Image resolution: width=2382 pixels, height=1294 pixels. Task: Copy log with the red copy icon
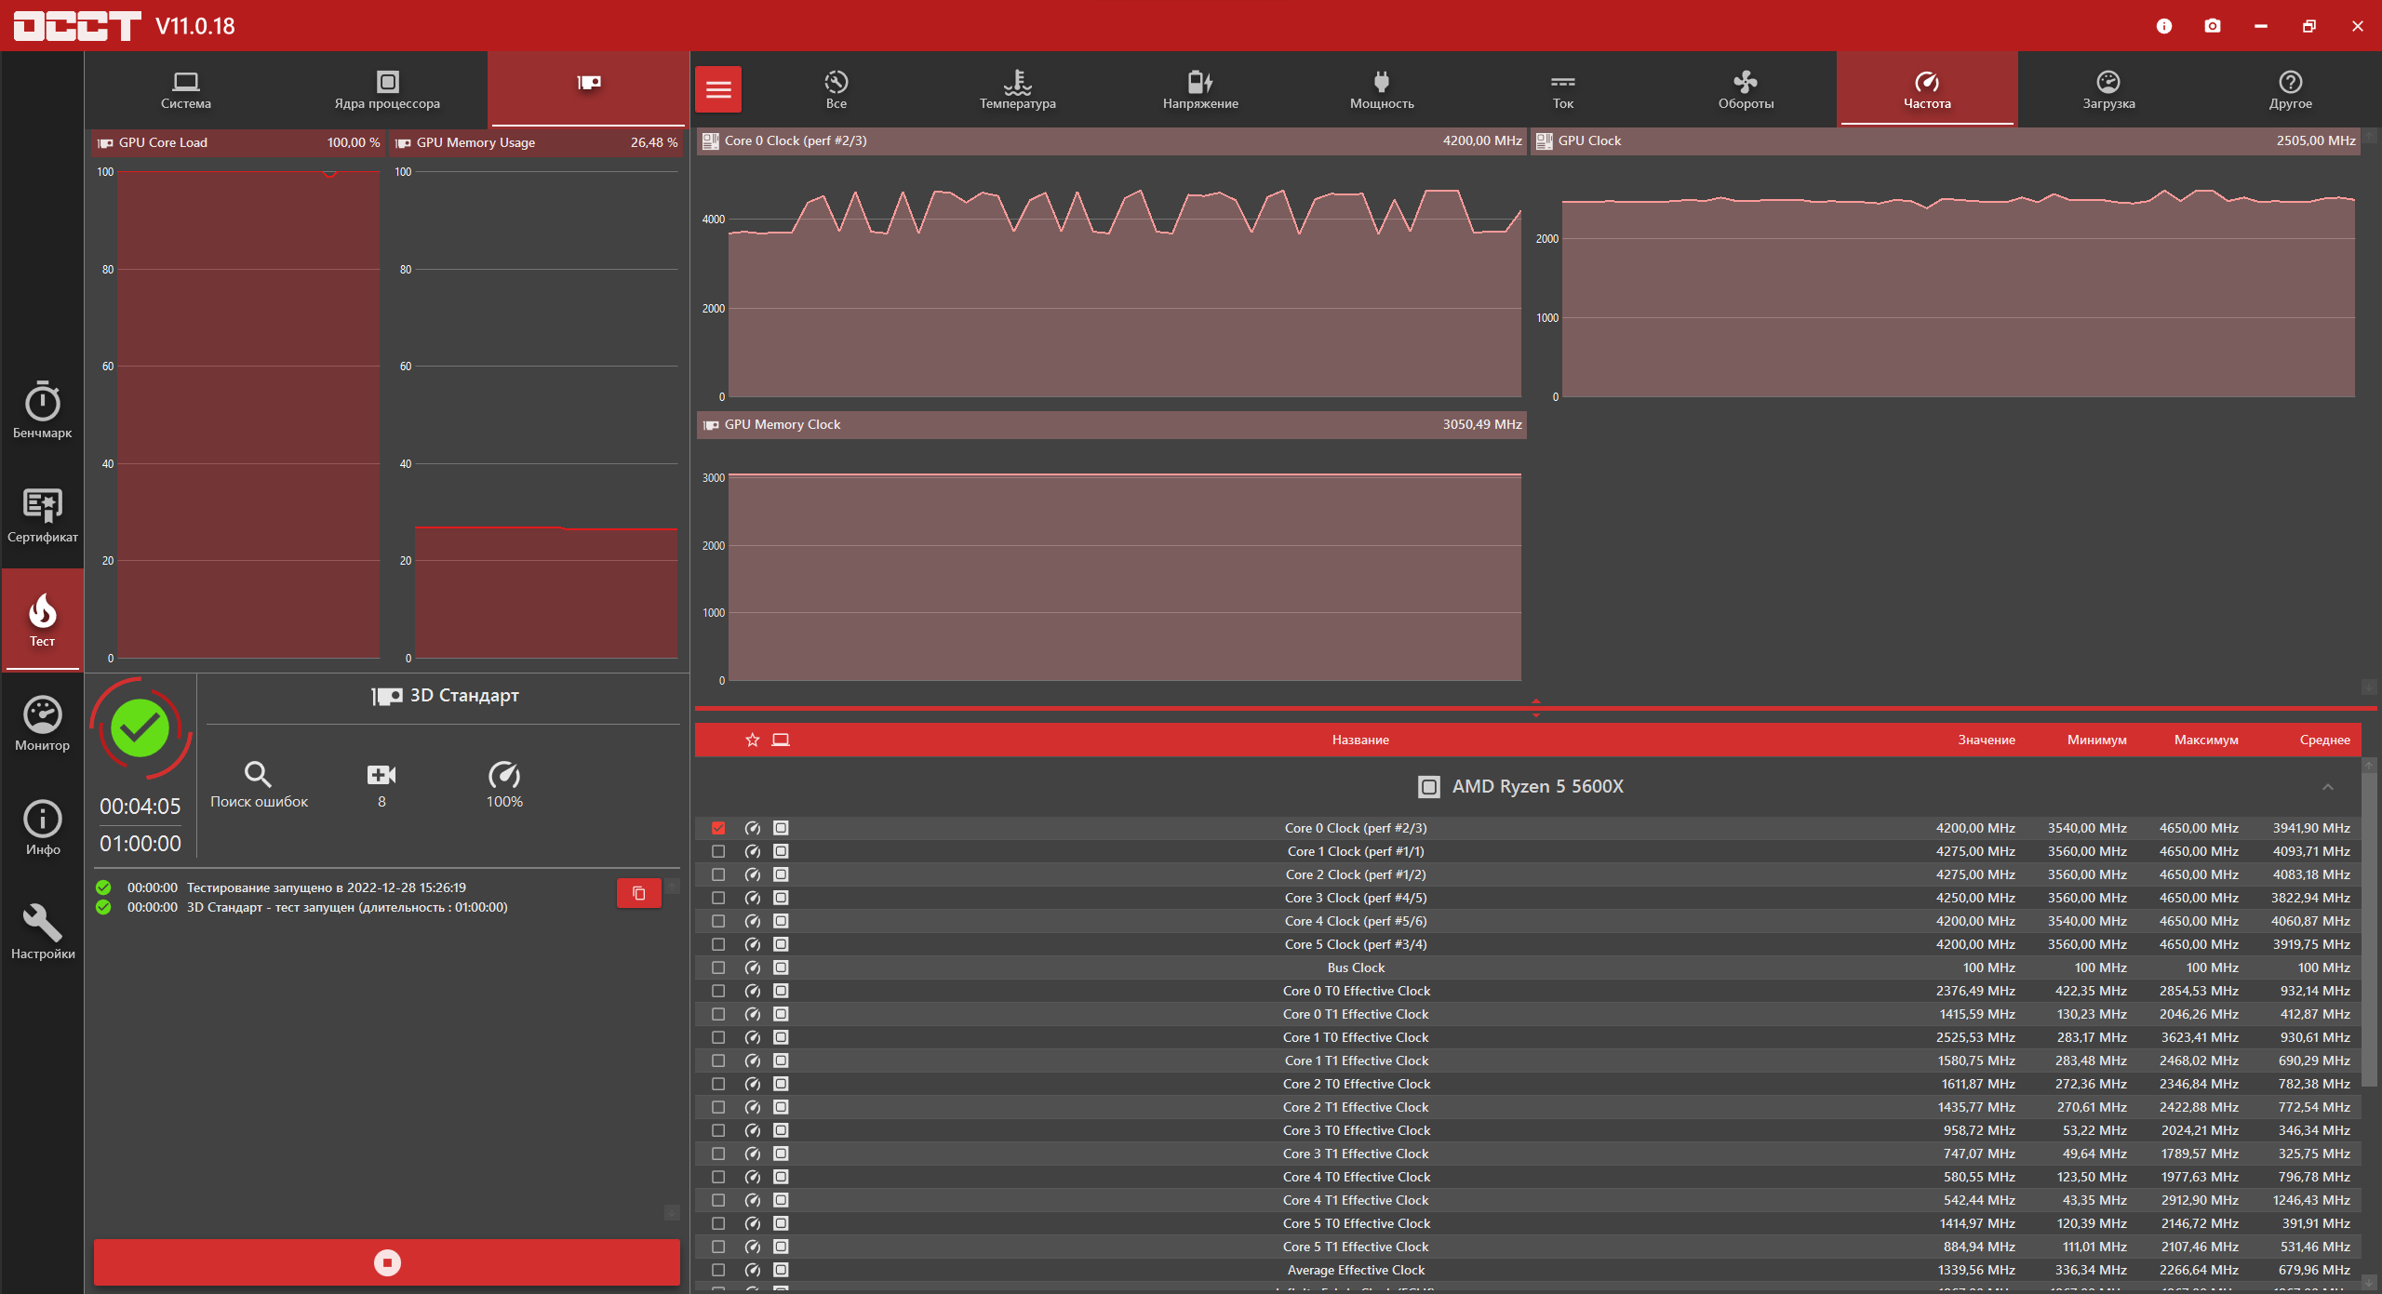[x=638, y=893]
